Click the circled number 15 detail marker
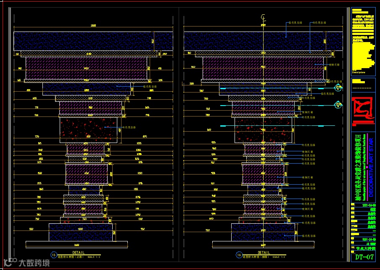Image resolution: width=380 pixels, height=270 pixels. 53,255
